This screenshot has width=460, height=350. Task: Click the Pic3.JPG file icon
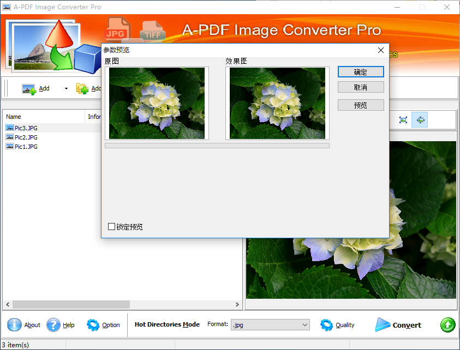[x=10, y=128]
